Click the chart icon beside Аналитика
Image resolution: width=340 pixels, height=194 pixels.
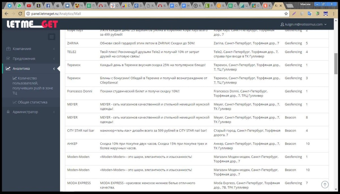click(8, 68)
